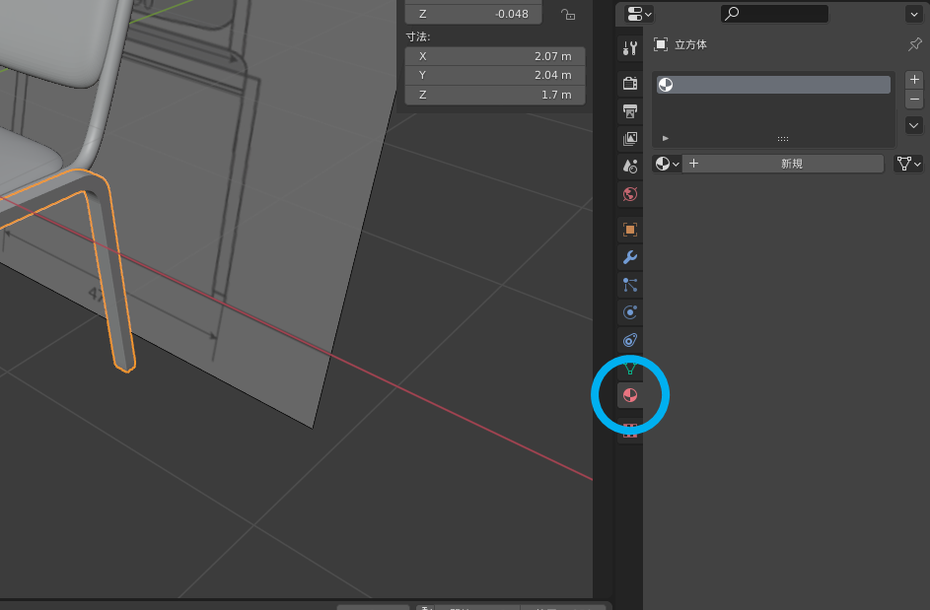Image resolution: width=930 pixels, height=610 pixels.
Task: Open the properties options dropdown arrow
Action: pos(914,14)
